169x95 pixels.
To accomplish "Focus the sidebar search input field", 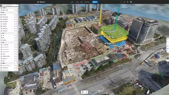I will click(x=10, y=5).
